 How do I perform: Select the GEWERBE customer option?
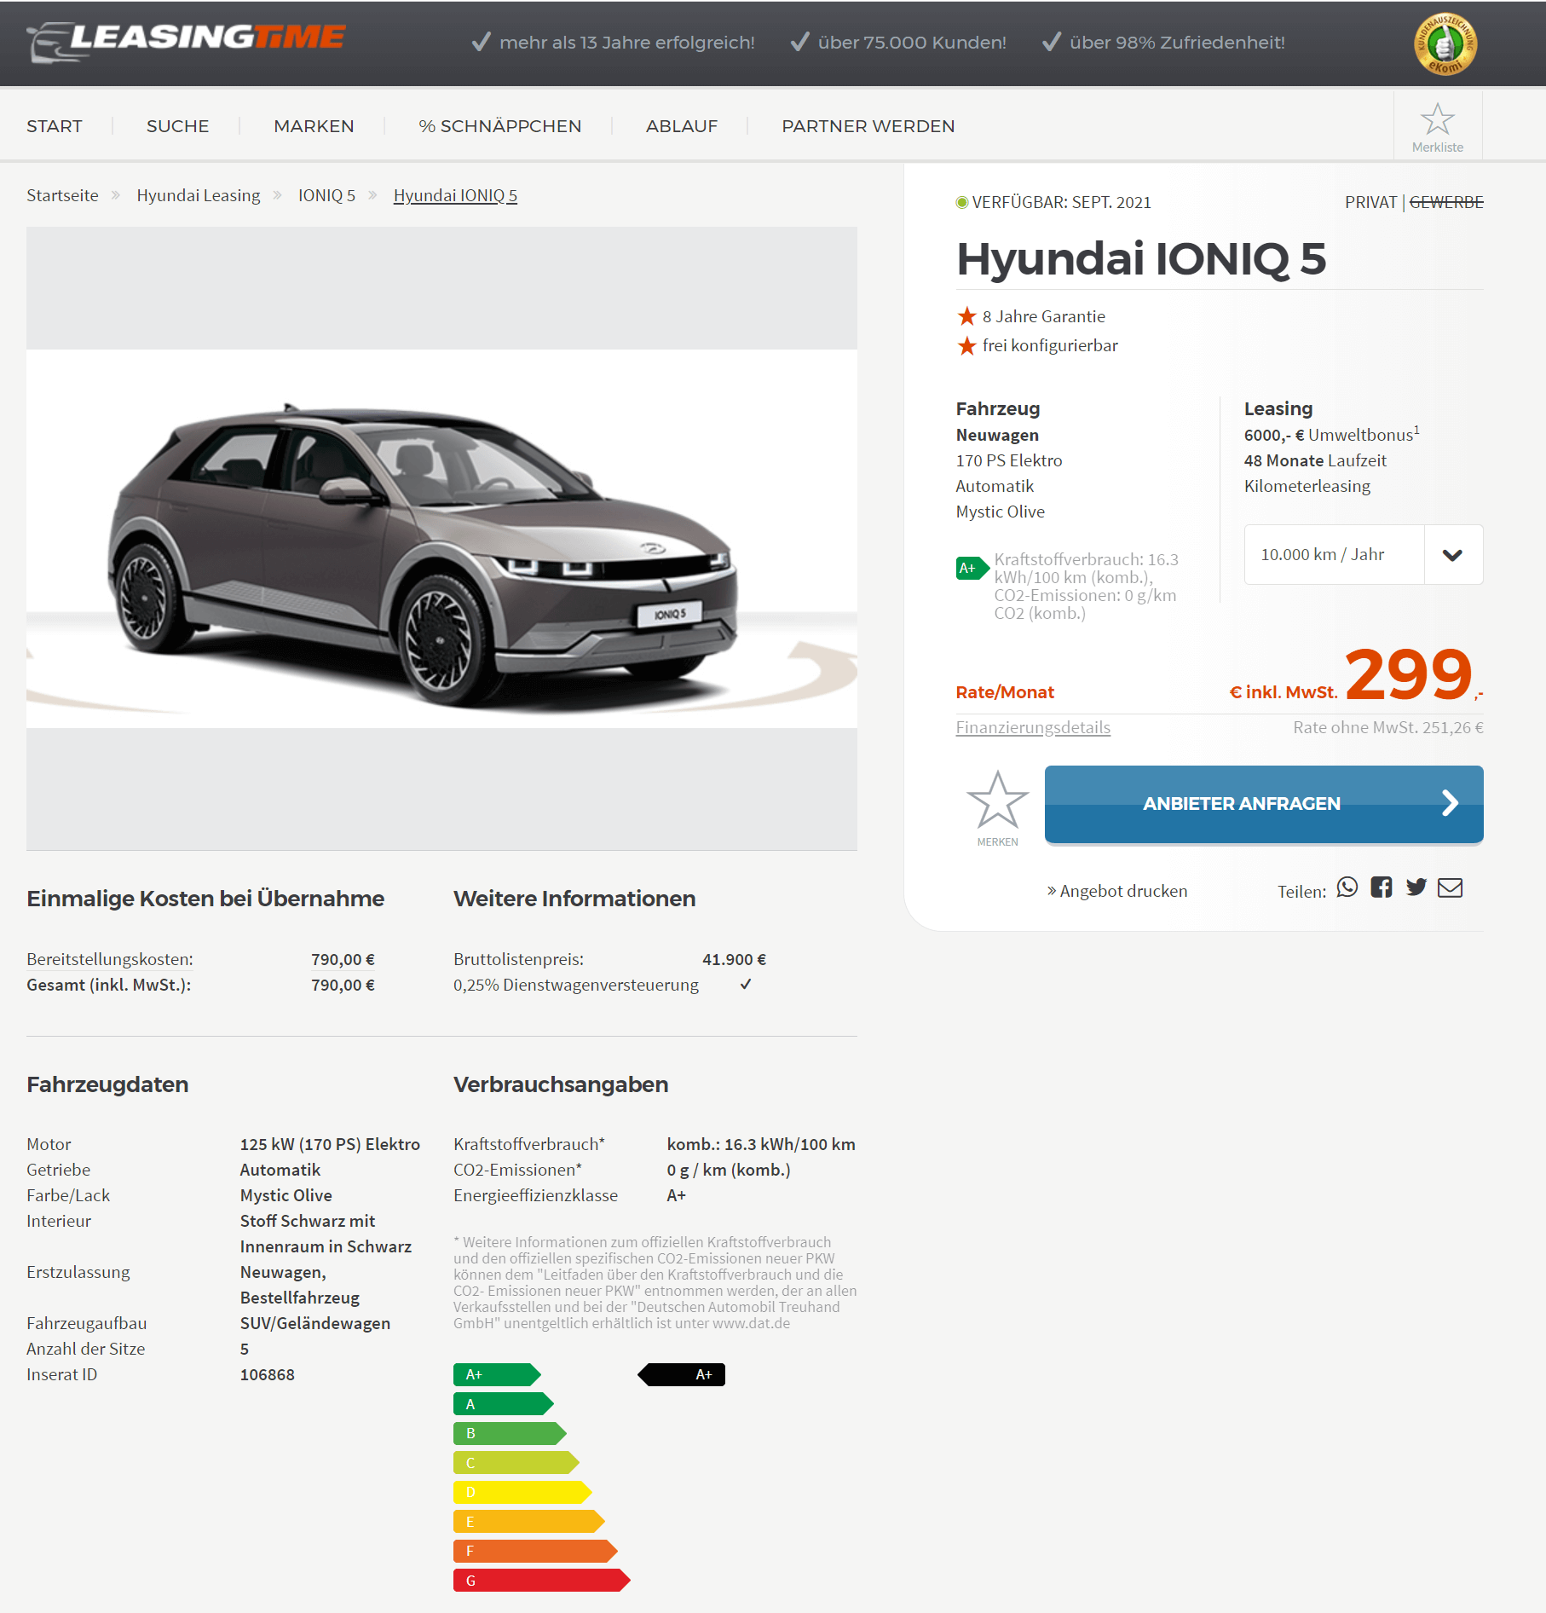1446,202
